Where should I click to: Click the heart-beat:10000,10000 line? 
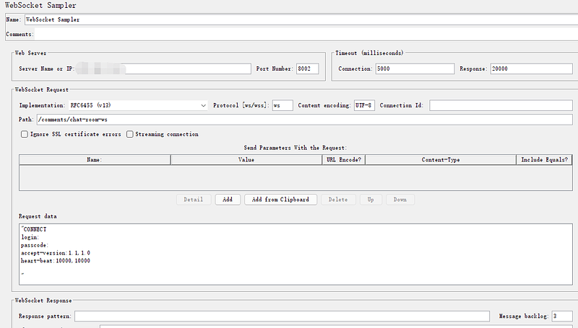[56, 261]
